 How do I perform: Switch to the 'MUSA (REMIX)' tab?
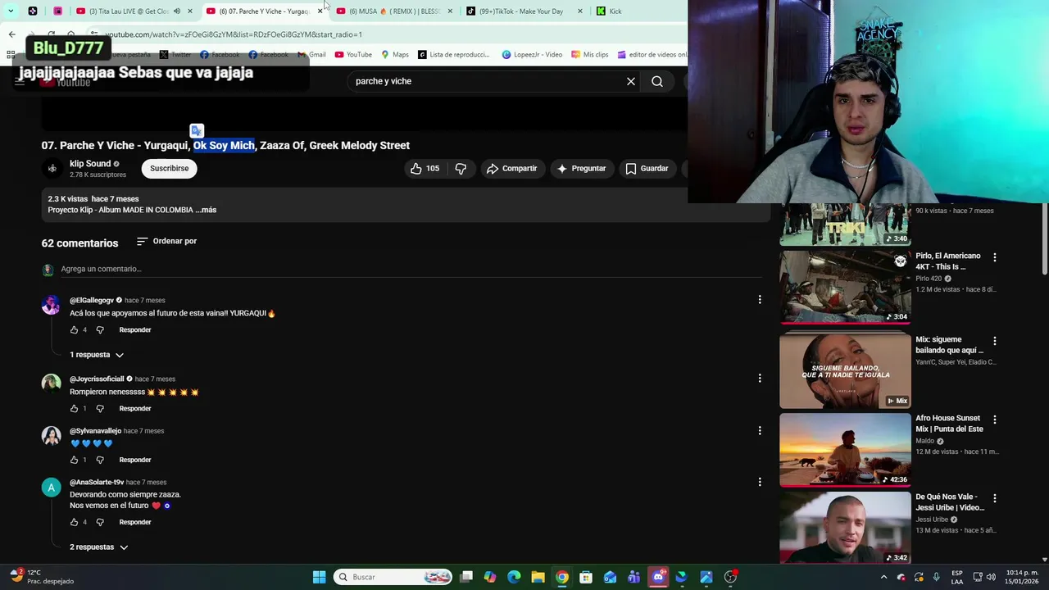pyautogui.click(x=393, y=11)
